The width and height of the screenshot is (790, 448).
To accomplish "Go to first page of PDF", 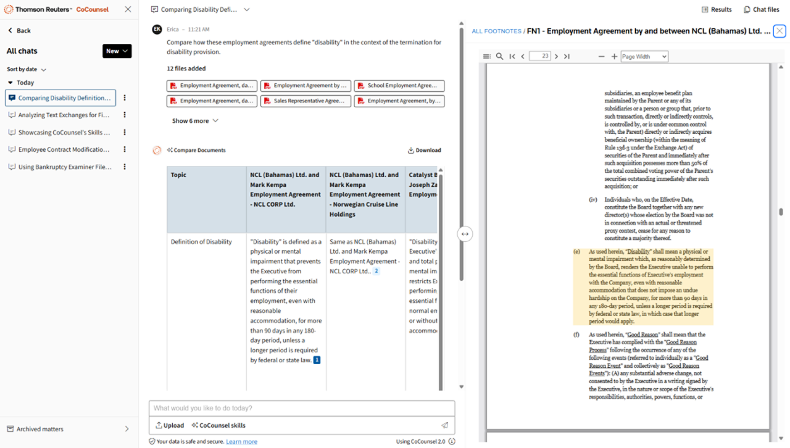I will coord(512,56).
